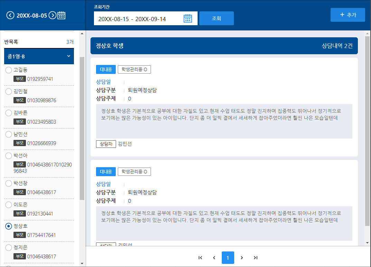The height and width of the screenshot is (267, 371).
Task: Click the 20XX-08-15 - 20XX-09-14 date range field
Action: click(x=138, y=19)
